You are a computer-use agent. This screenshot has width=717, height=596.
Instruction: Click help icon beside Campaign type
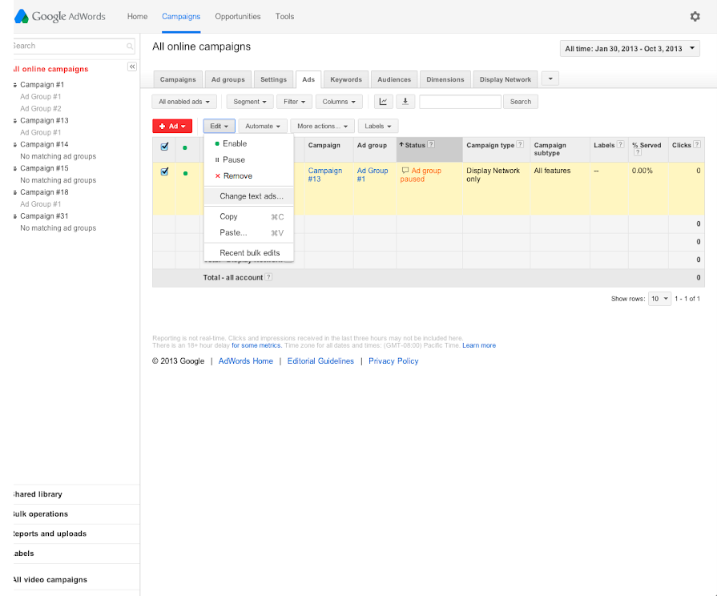click(x=520, y=145)
